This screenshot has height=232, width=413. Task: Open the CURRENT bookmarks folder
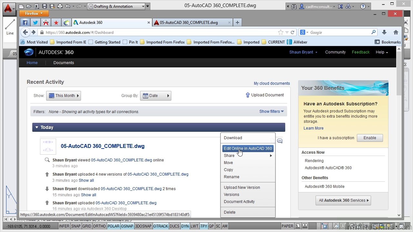[x=273, y=42]
